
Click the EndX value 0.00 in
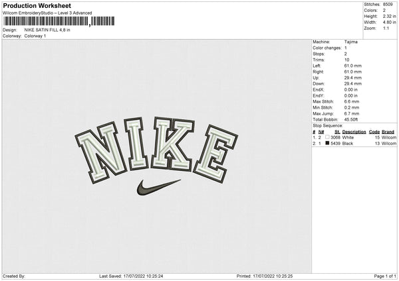point(351,89)
